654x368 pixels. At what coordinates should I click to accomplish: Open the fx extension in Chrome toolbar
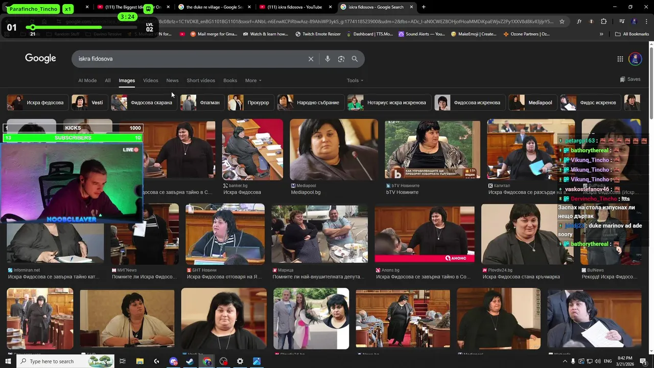[579, 21]
